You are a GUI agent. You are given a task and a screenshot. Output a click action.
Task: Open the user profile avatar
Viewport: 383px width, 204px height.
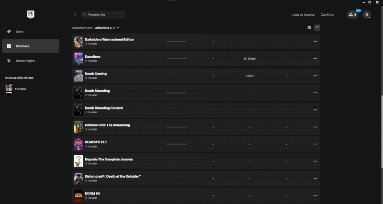(367, 15)
